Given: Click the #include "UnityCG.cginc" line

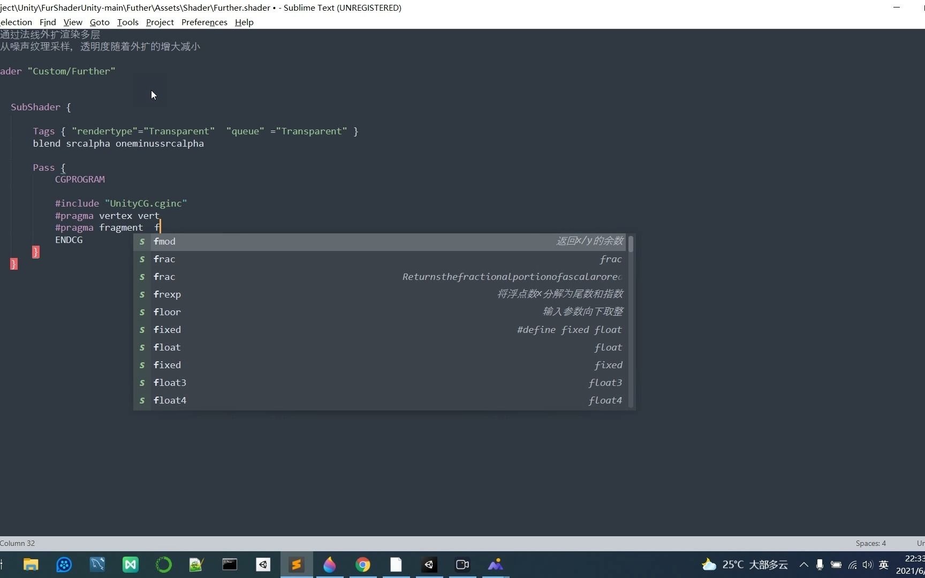Looking at the screenshot, I should click(121, 203).
